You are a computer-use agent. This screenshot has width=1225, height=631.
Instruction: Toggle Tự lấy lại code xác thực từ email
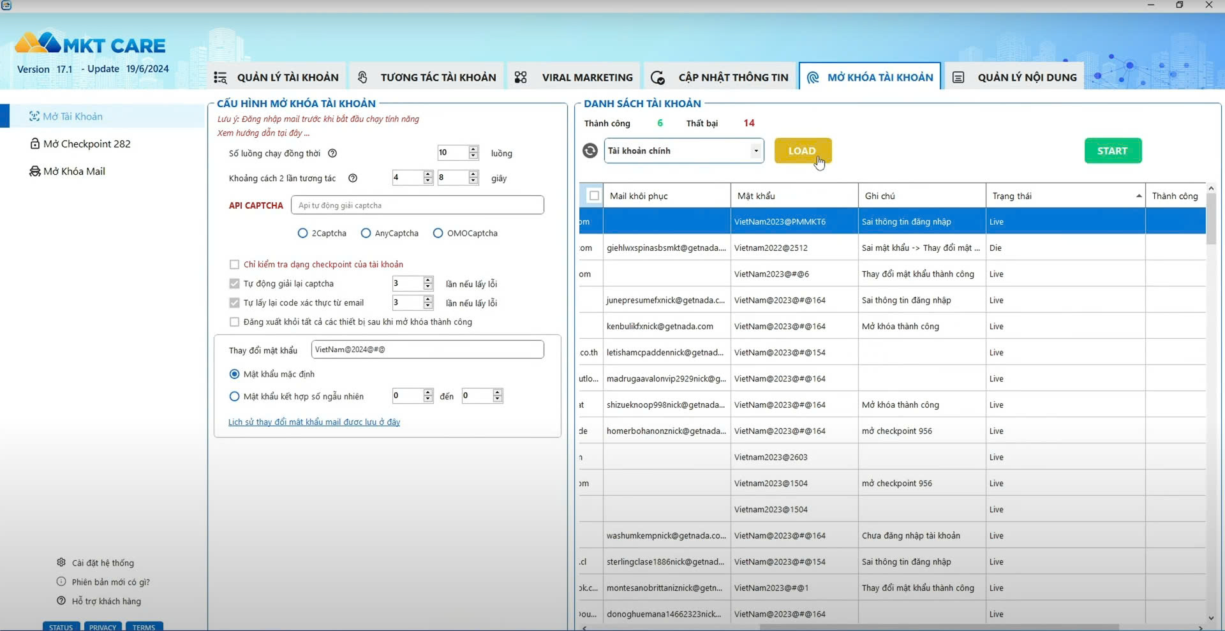coord(234,302)
